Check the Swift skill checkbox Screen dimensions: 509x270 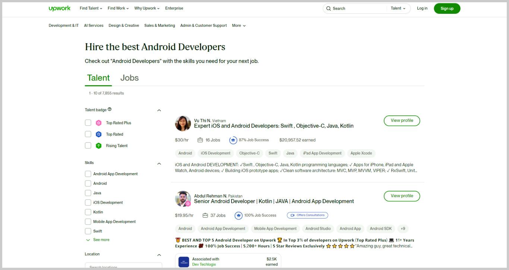coord(88,231)
